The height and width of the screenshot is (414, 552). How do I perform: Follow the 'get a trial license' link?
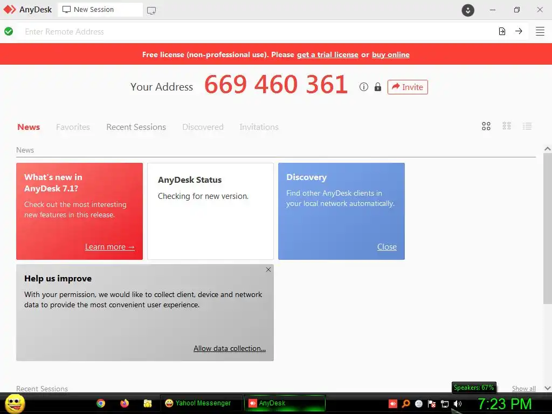pos(327,54)
